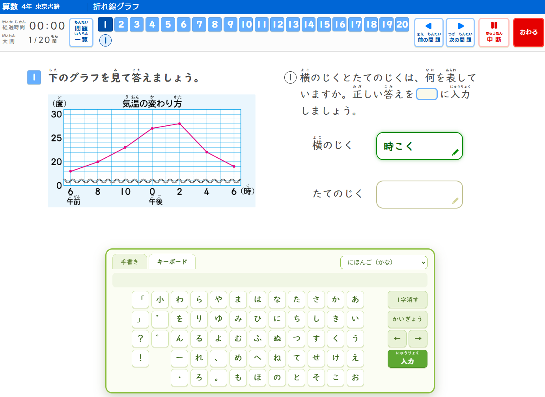Viewport: 545px width, 397px height.
Task: Jump to question 8
Action: tap(215, 24)
